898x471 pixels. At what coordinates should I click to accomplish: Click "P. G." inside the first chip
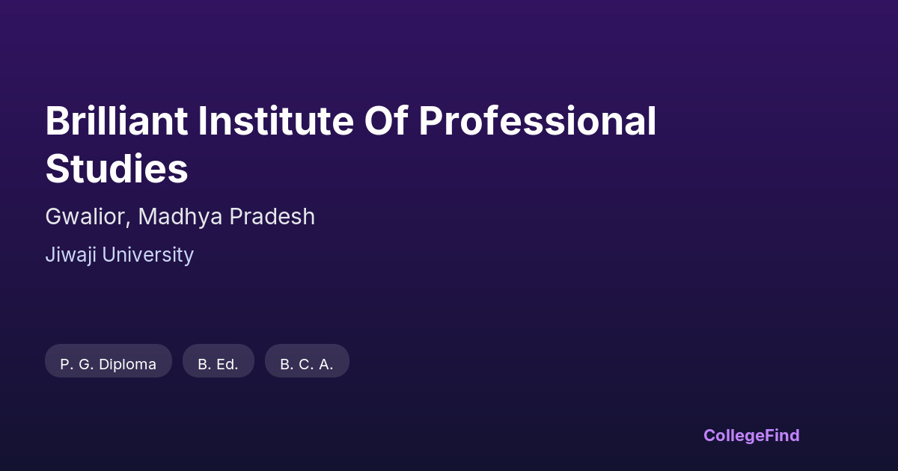point(76,364)
